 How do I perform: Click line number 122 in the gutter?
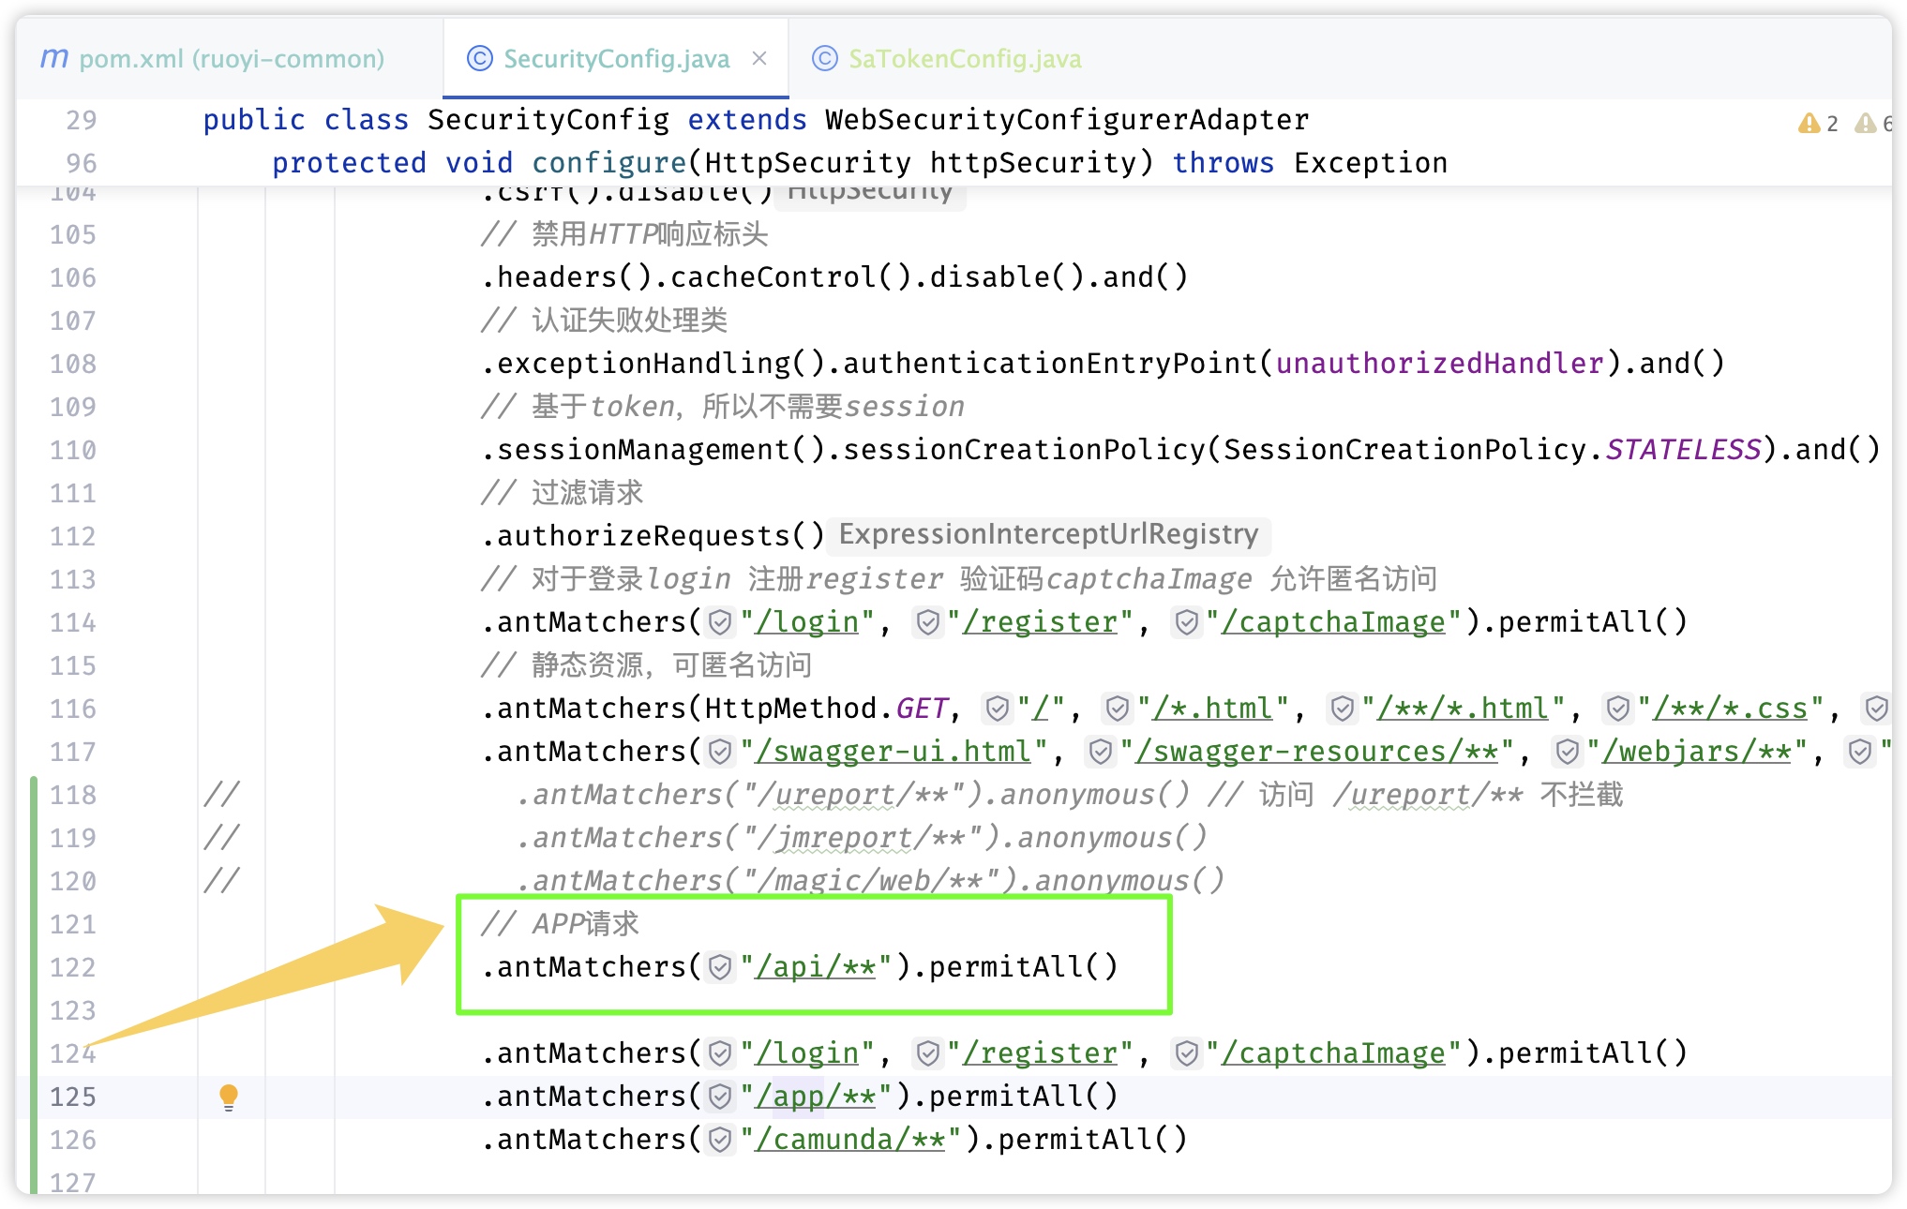[73, 967]
